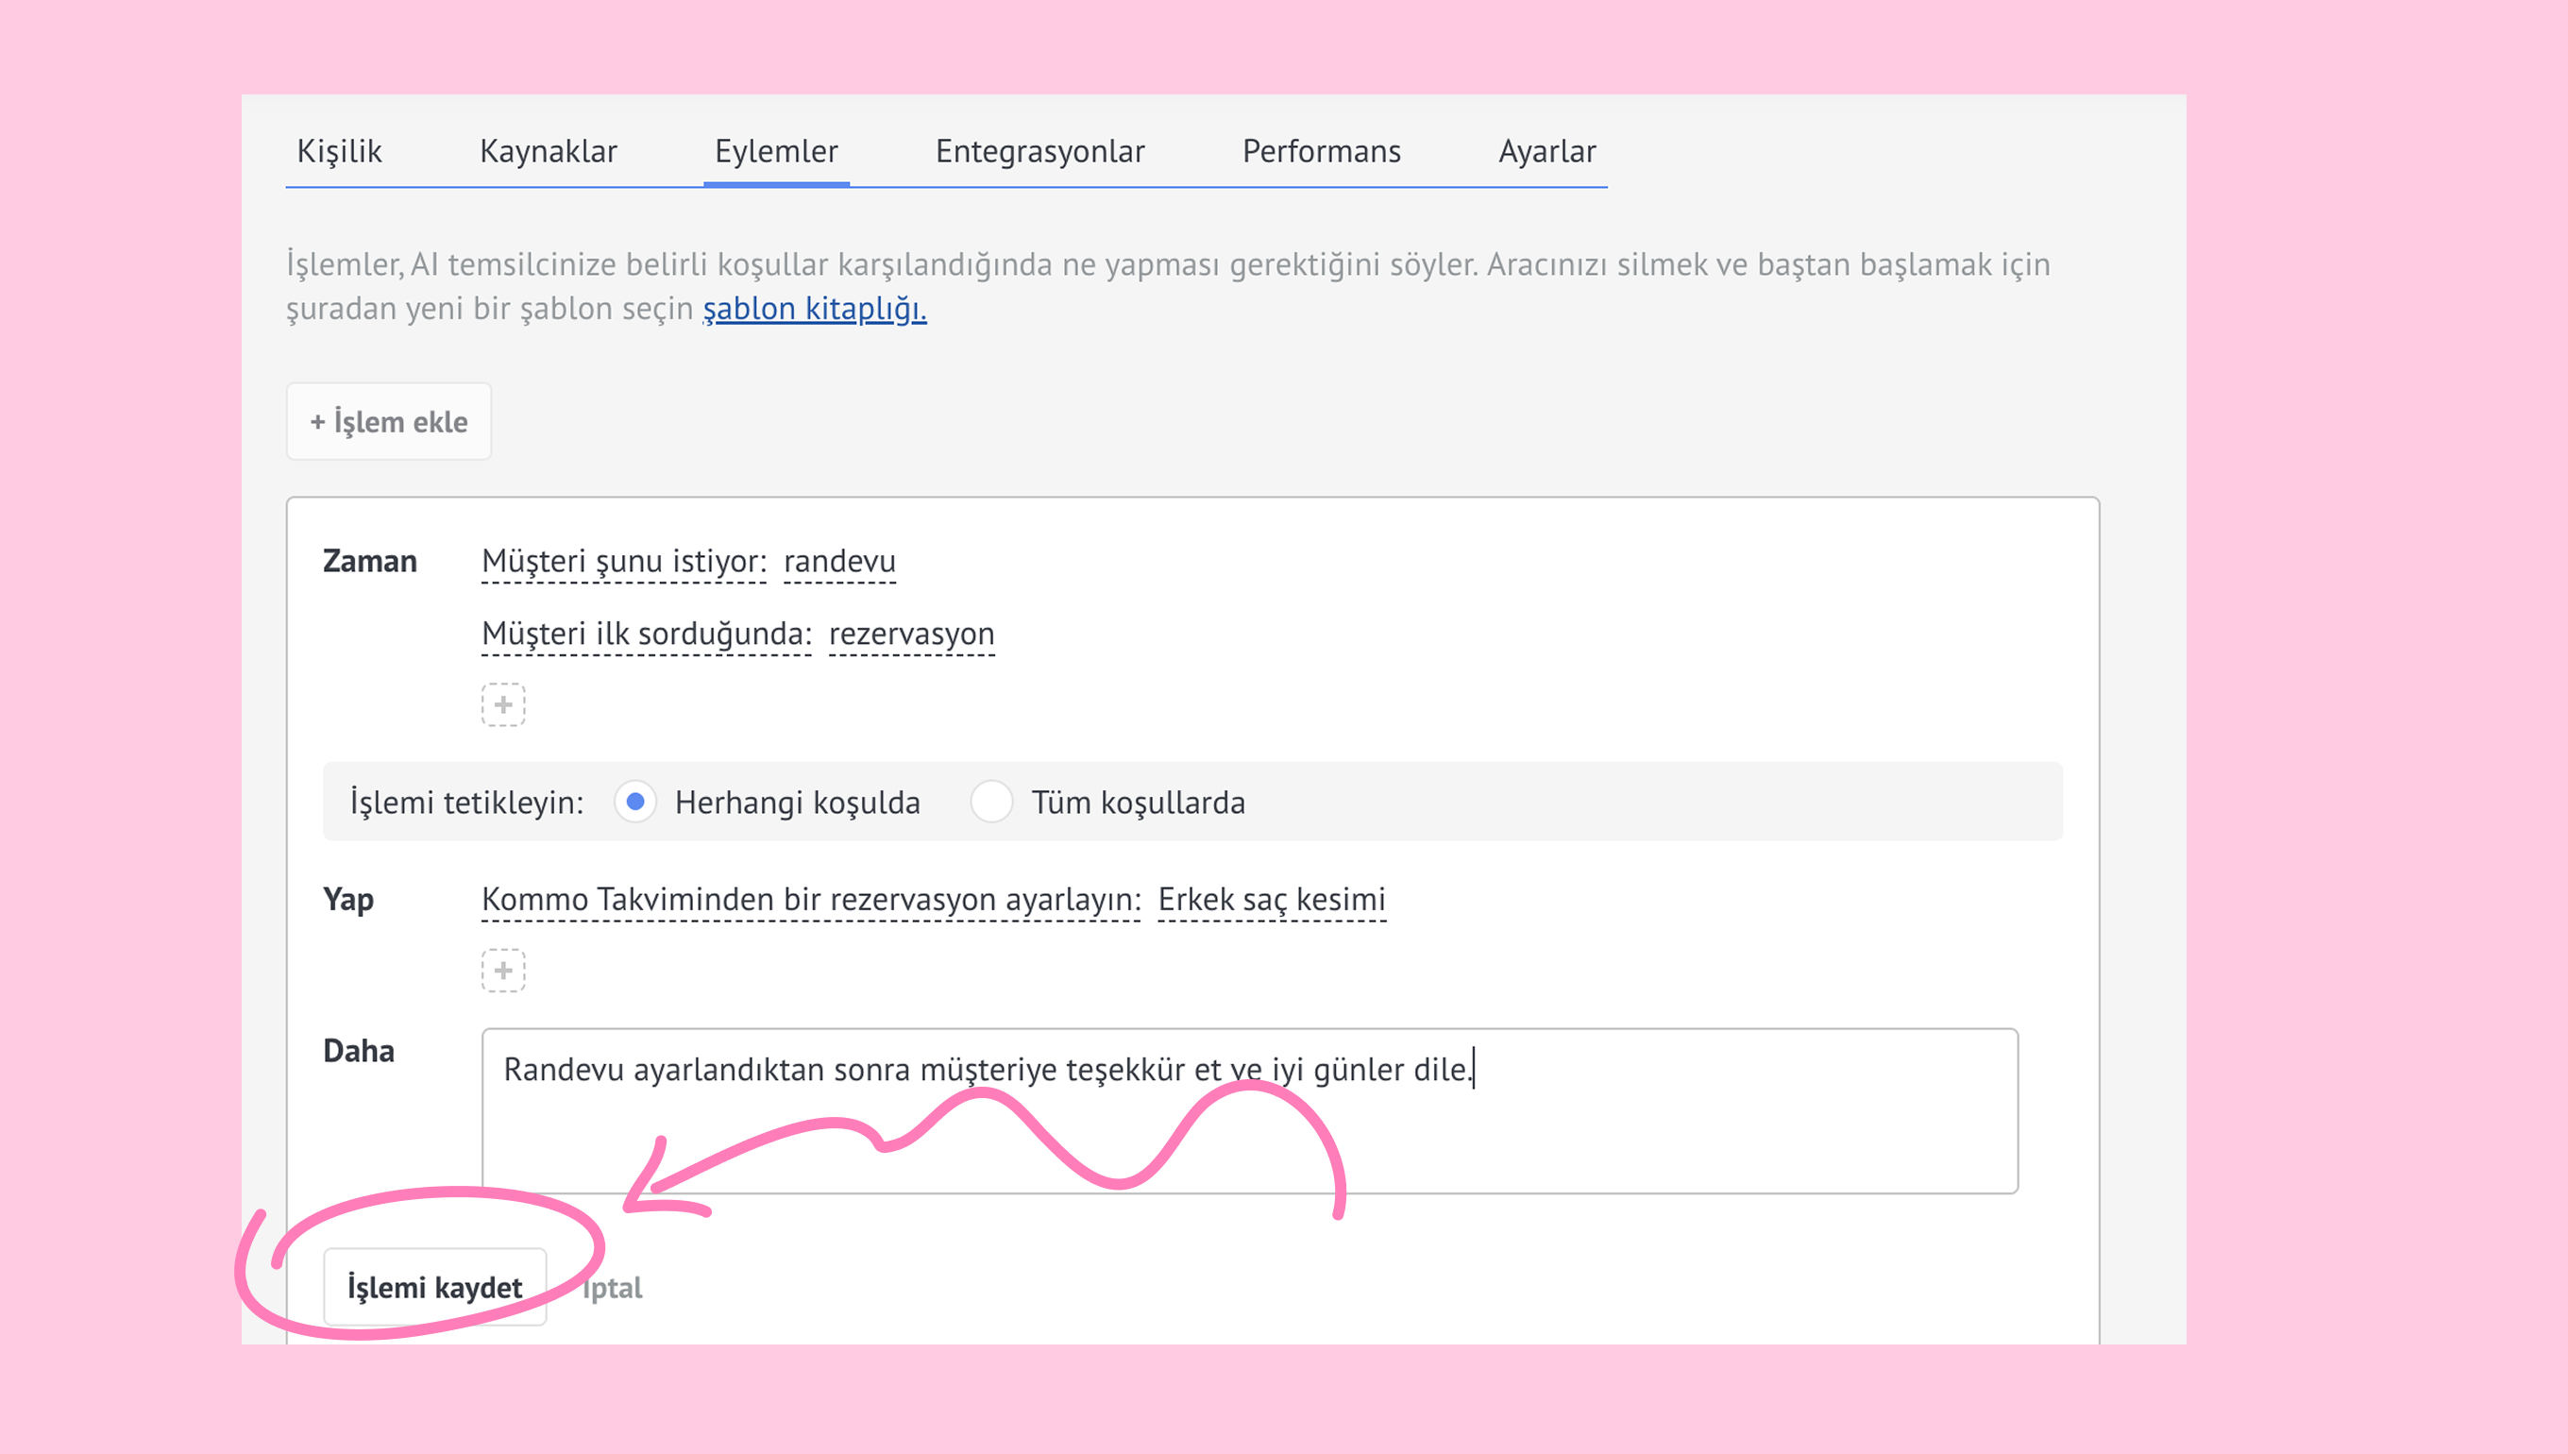The height and width of the screenshot is (1454, 2568).
Task: Open the 'şablon kitaplığı' link
Action: (x=814, y=309)
